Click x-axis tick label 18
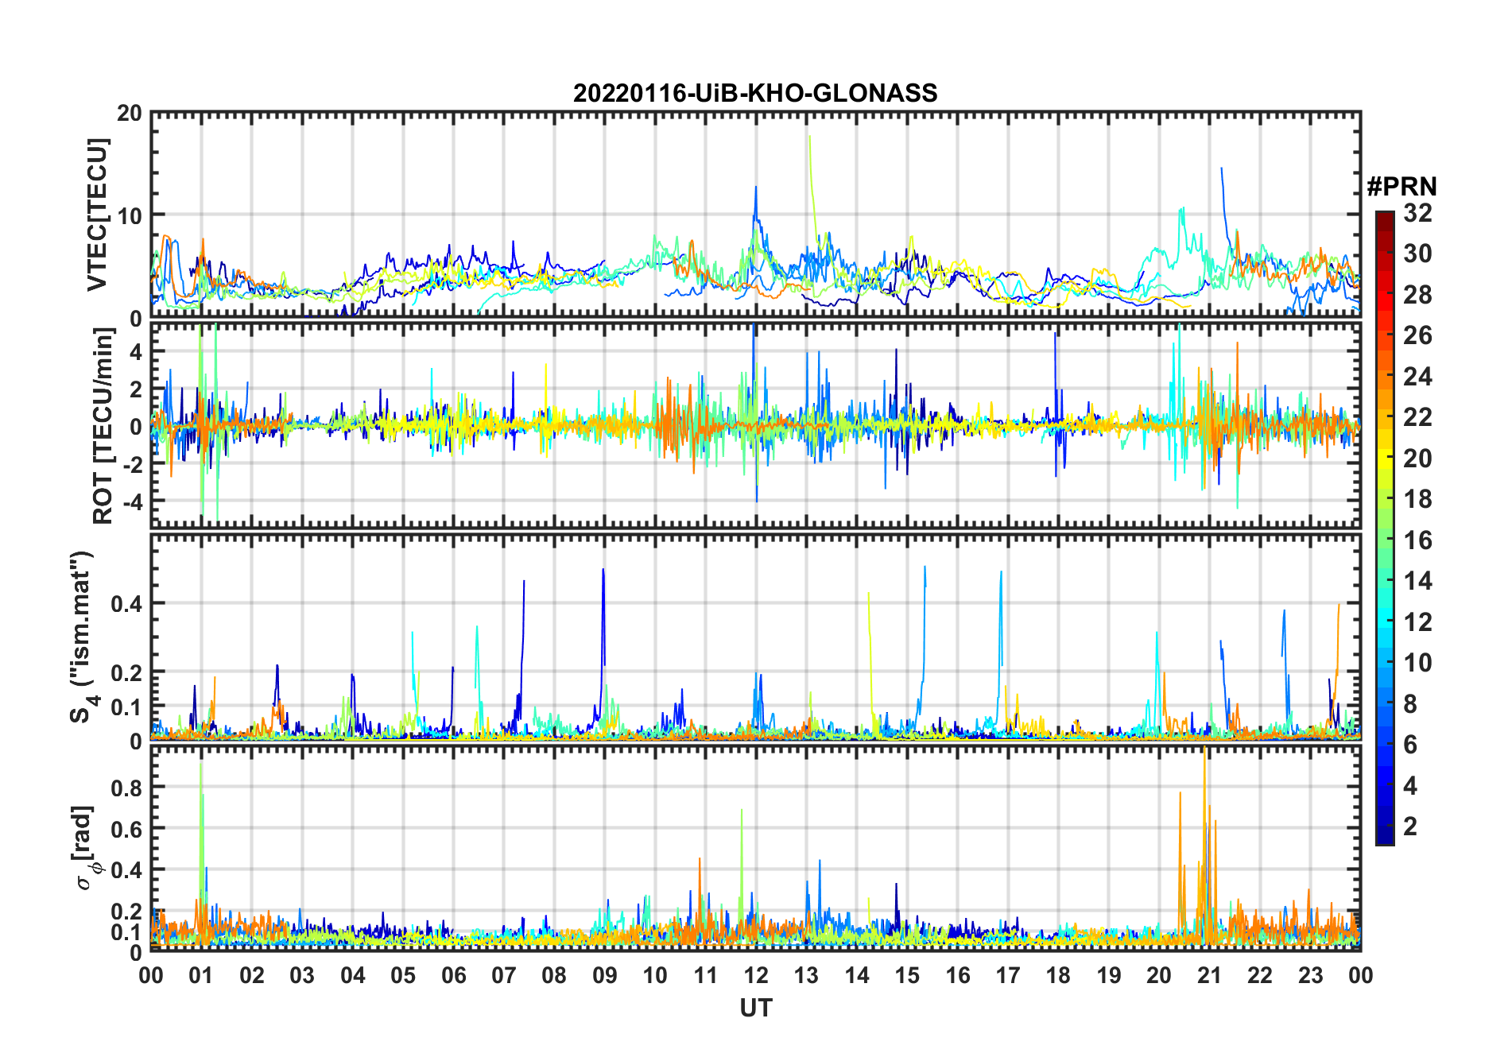Image resolution: width=1512 pixels, height=1057 pixels. pyautogui.click(x=1058, y=975)
